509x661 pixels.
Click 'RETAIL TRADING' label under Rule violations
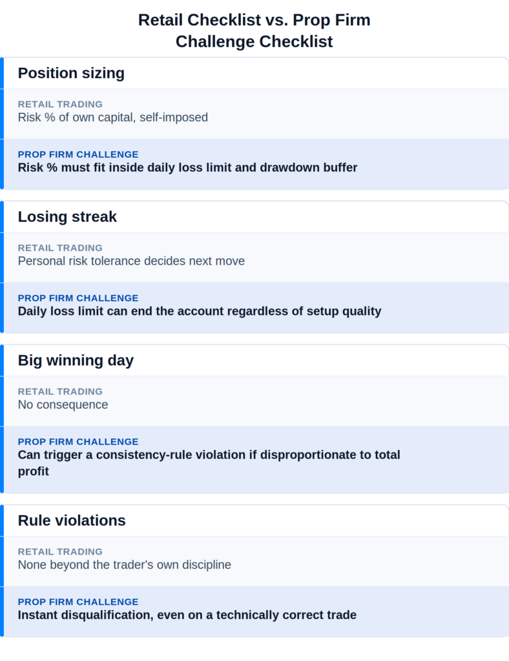60,552
